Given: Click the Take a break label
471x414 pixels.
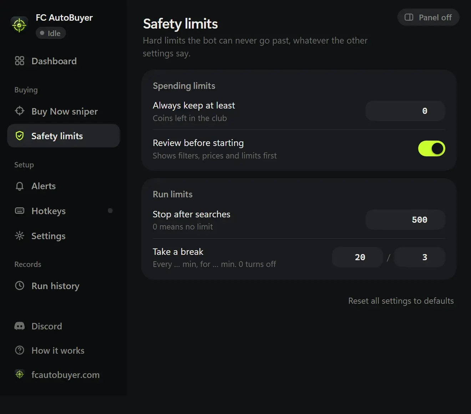Looking at the screenshot, I should pyautogui.click(x=178, y=252).
